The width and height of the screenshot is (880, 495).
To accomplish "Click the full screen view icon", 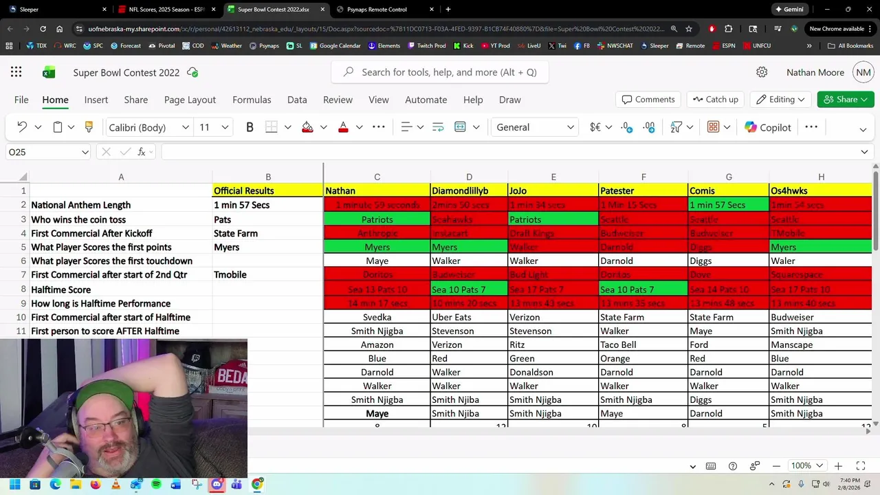I will tap(860, 466).
